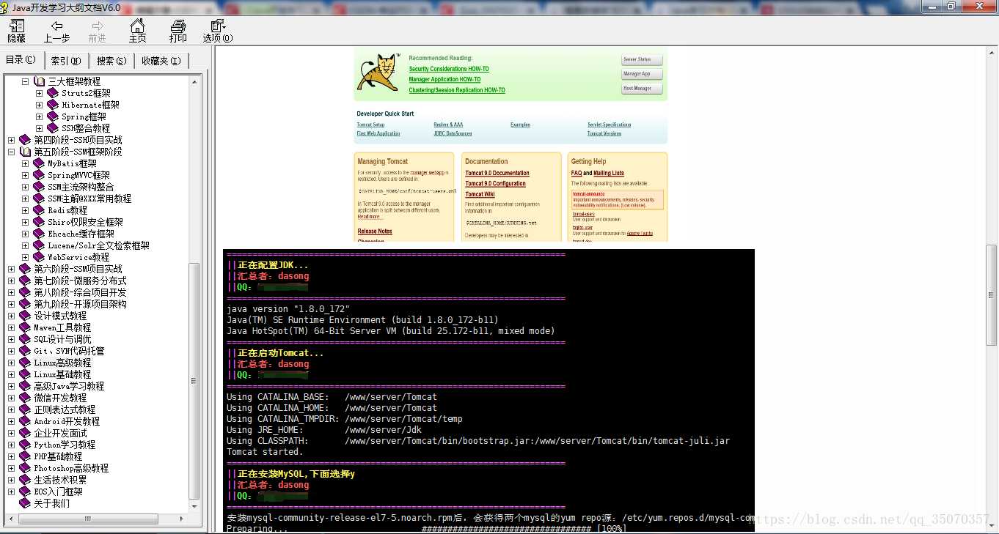
Task: Open the Manager Application HOW-TO link
Action: point(444,79)
